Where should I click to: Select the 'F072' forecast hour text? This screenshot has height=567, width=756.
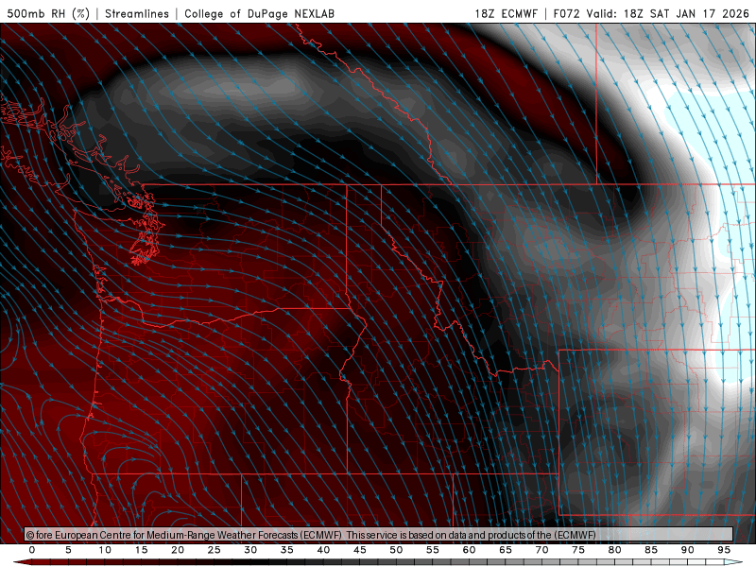pyautogui.click(x=566, y=13)
